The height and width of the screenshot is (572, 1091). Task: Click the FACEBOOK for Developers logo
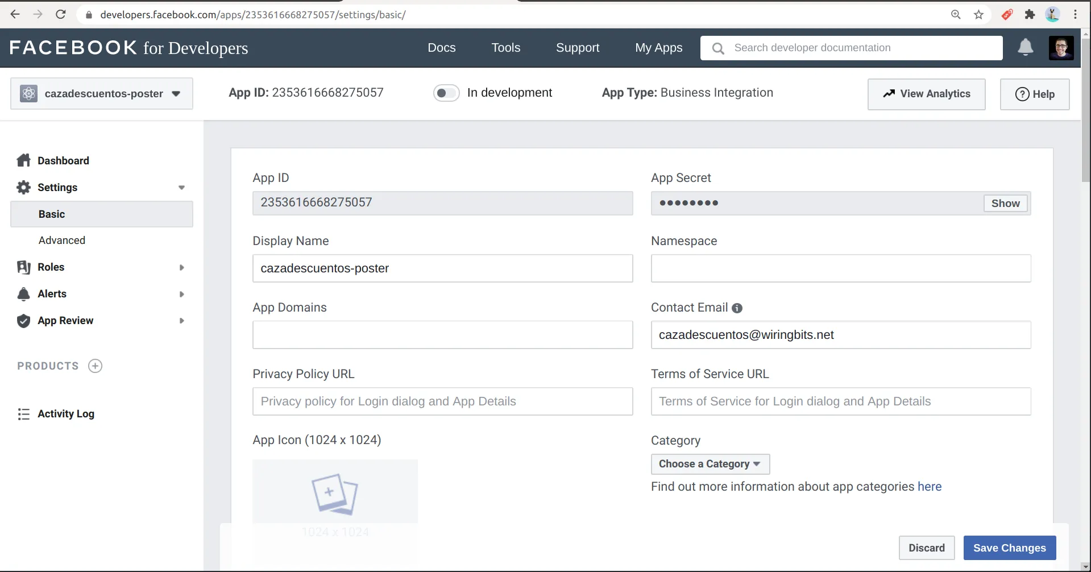click(x=129, y=48)
